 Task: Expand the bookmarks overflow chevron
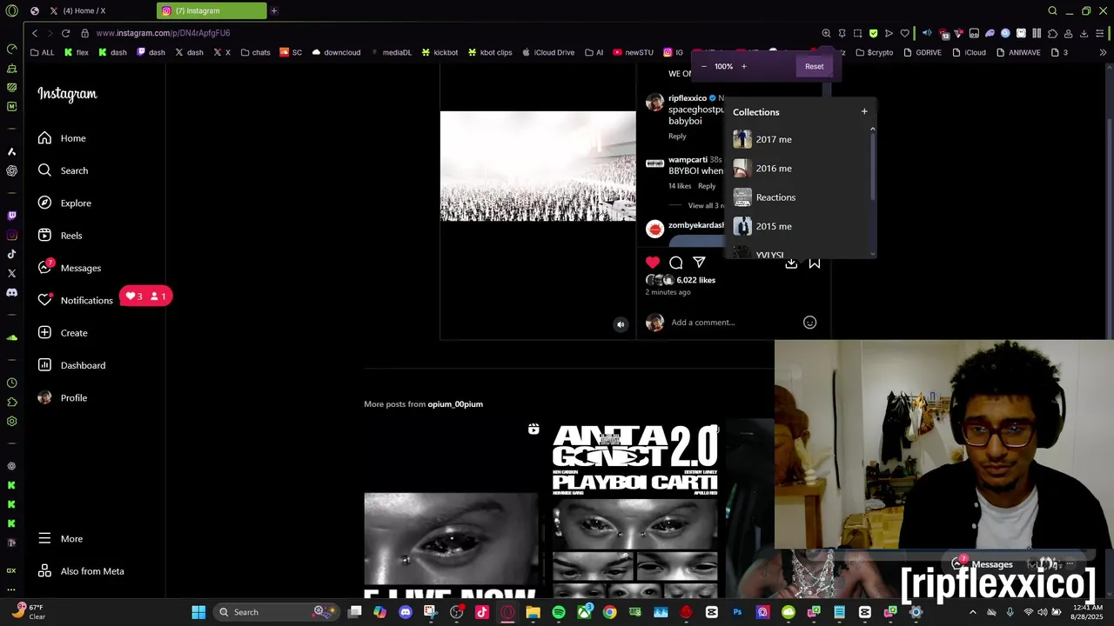point(1104,52)
